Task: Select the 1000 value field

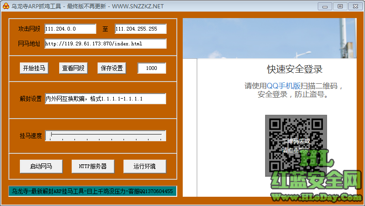Action: click(x=152, y=68)
